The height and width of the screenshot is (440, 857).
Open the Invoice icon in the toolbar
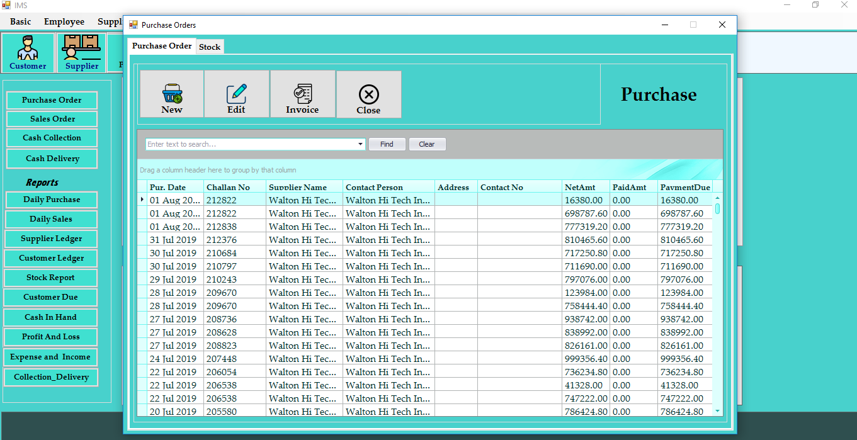302,94
